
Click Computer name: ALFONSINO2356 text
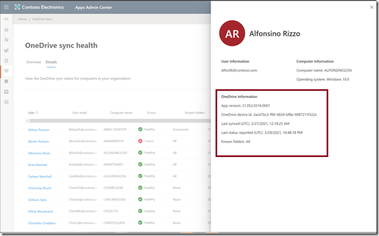(x=324, y=70)
